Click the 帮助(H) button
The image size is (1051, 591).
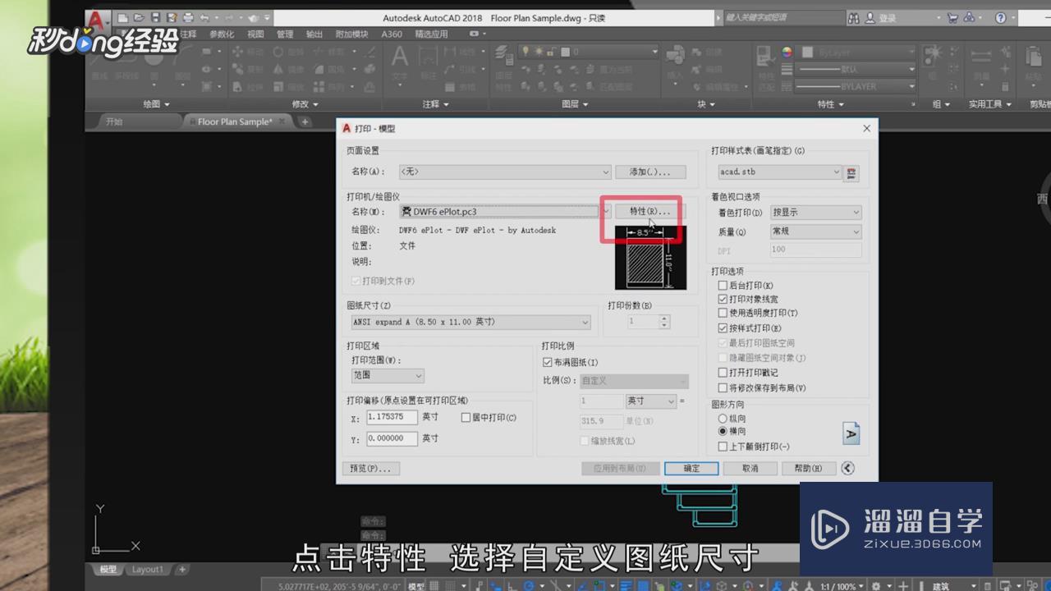pos(808,469)
